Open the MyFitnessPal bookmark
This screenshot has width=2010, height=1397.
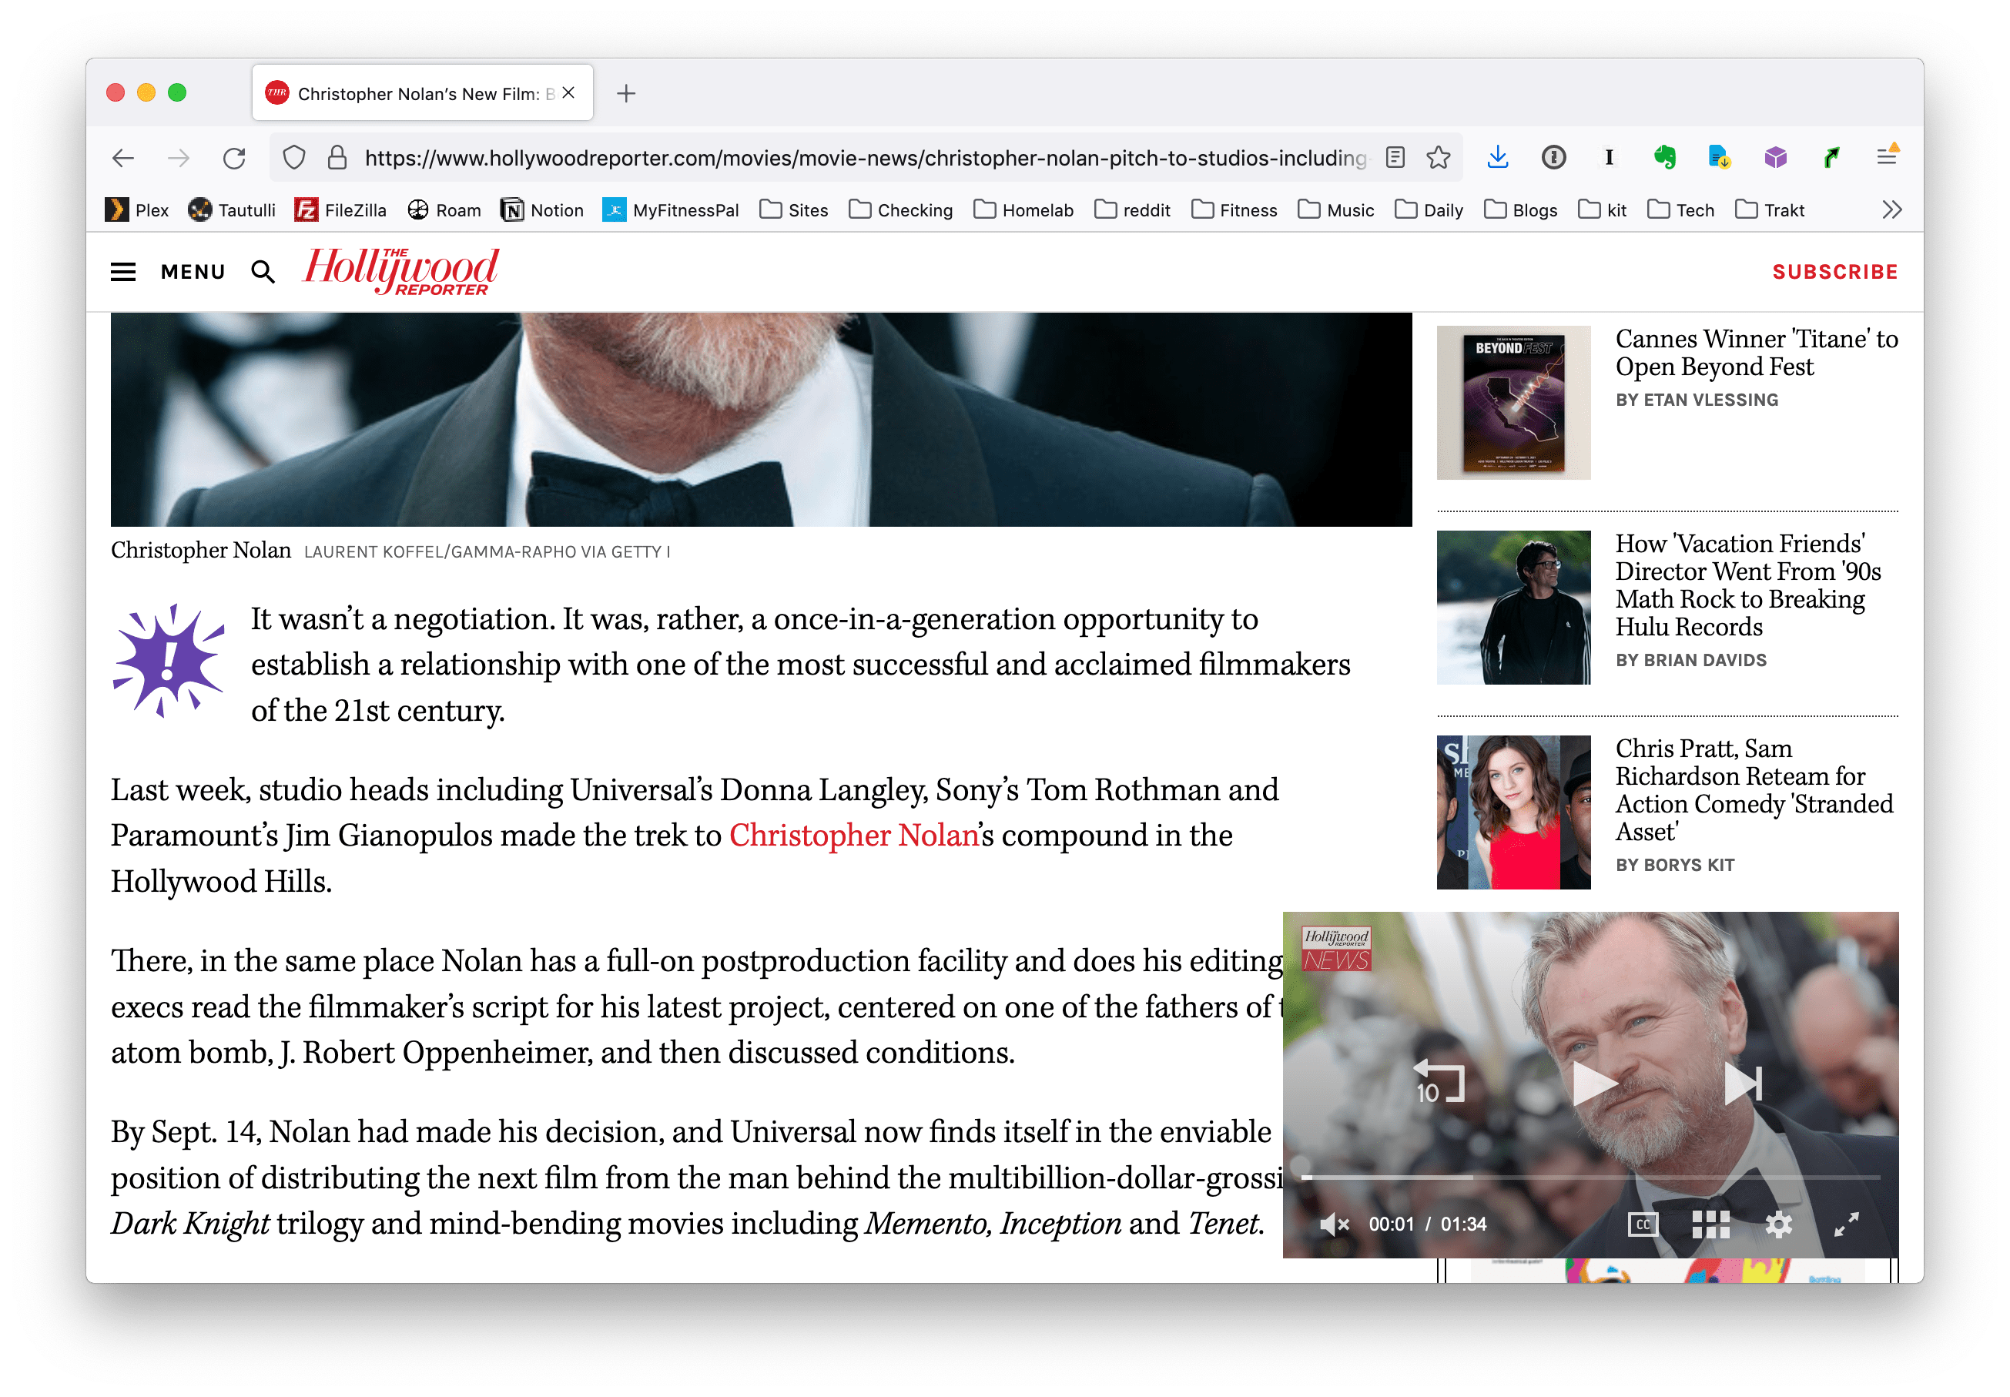(670, 210)
